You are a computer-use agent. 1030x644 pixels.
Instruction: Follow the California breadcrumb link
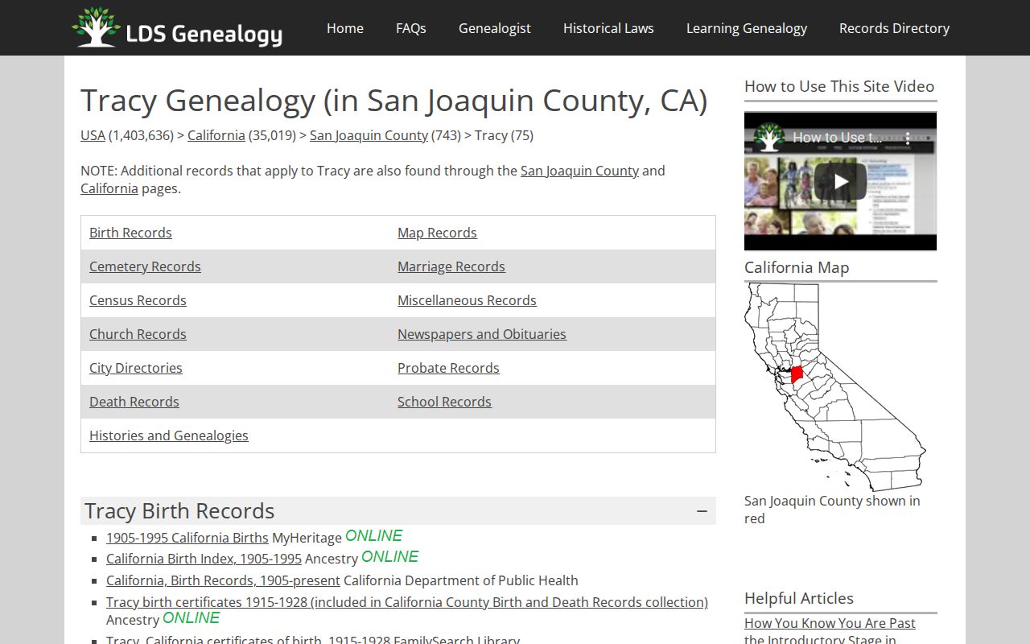tap(216, 135)
